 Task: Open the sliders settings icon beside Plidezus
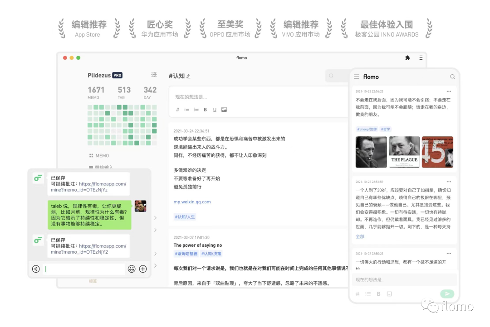154,75
